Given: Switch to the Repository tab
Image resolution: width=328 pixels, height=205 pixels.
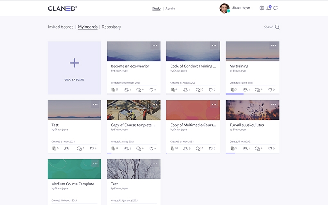Looking at the screenshot, I should [111, 27].
